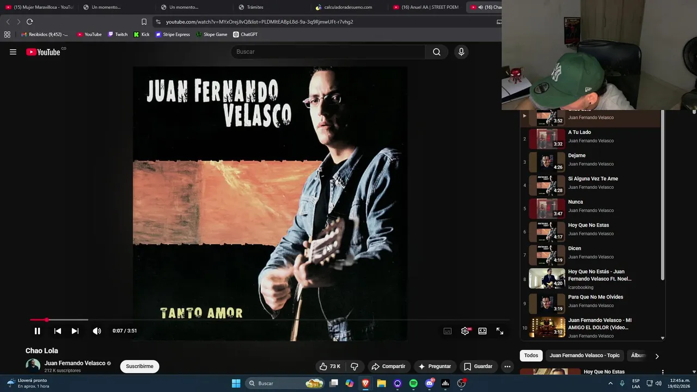Screen dimensions: 697x392
Task: Mute the player volume speaker icon
Action: pos(97,331)
